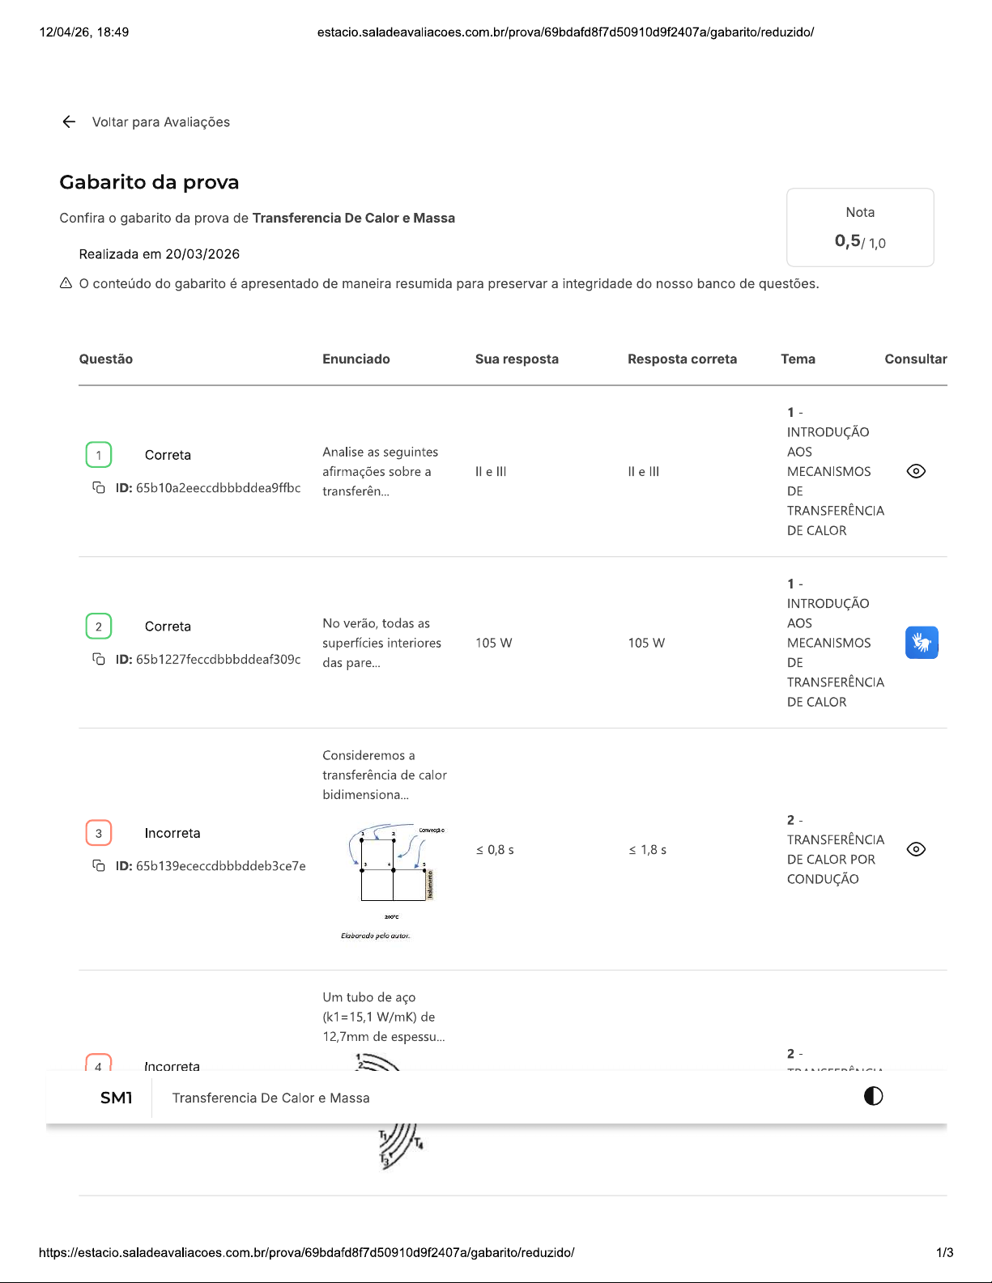992x1283 pixels.
Task: Click question number 2 green badge
Action: [x=99, y=627]
